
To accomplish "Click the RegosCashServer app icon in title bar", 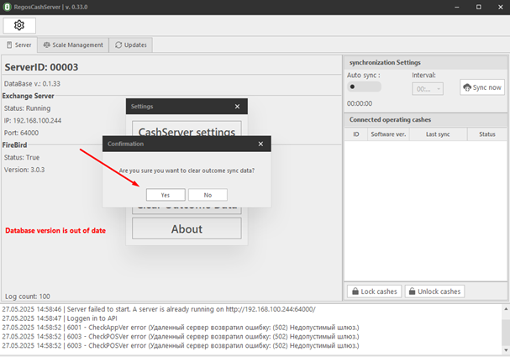I will (8, 8).
